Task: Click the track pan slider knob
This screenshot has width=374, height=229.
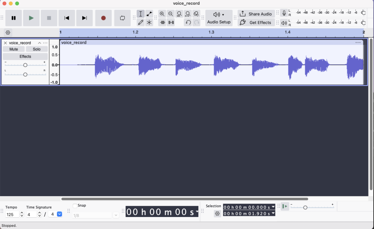Action: click(x=25, y=74)
